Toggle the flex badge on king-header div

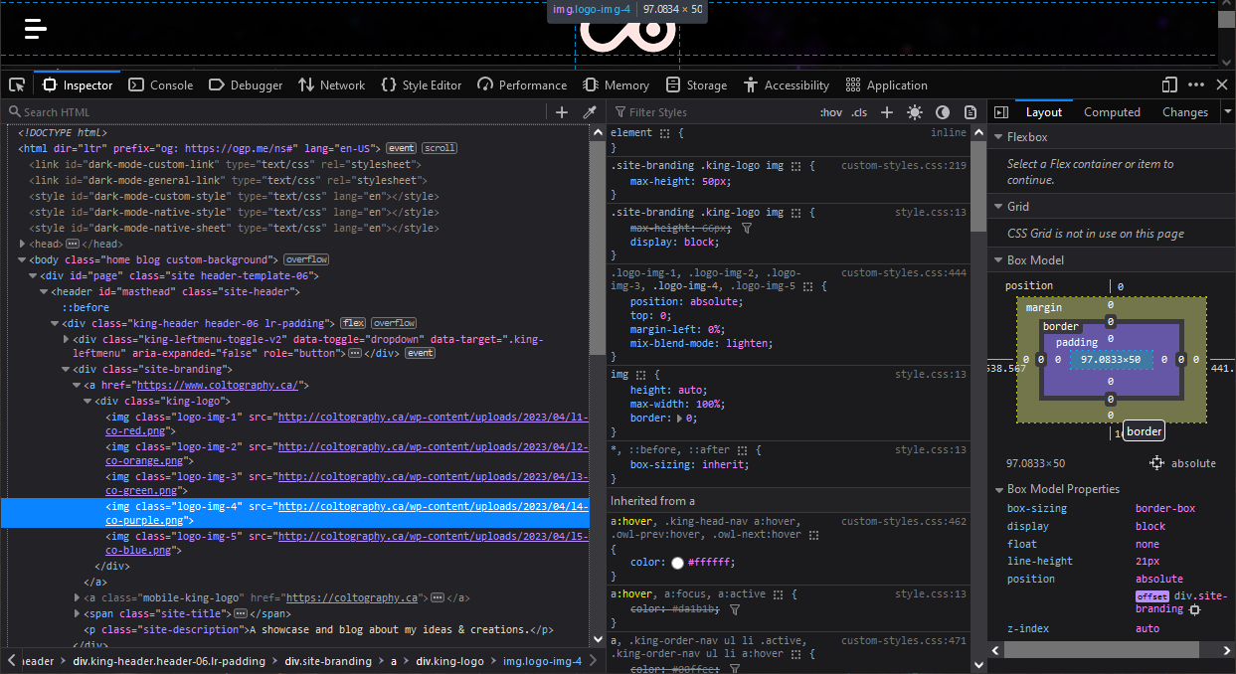click(353, 323)
